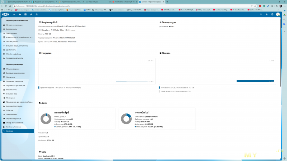
Task: Open the Contacts menu icon in header
Action: (272, 14)
